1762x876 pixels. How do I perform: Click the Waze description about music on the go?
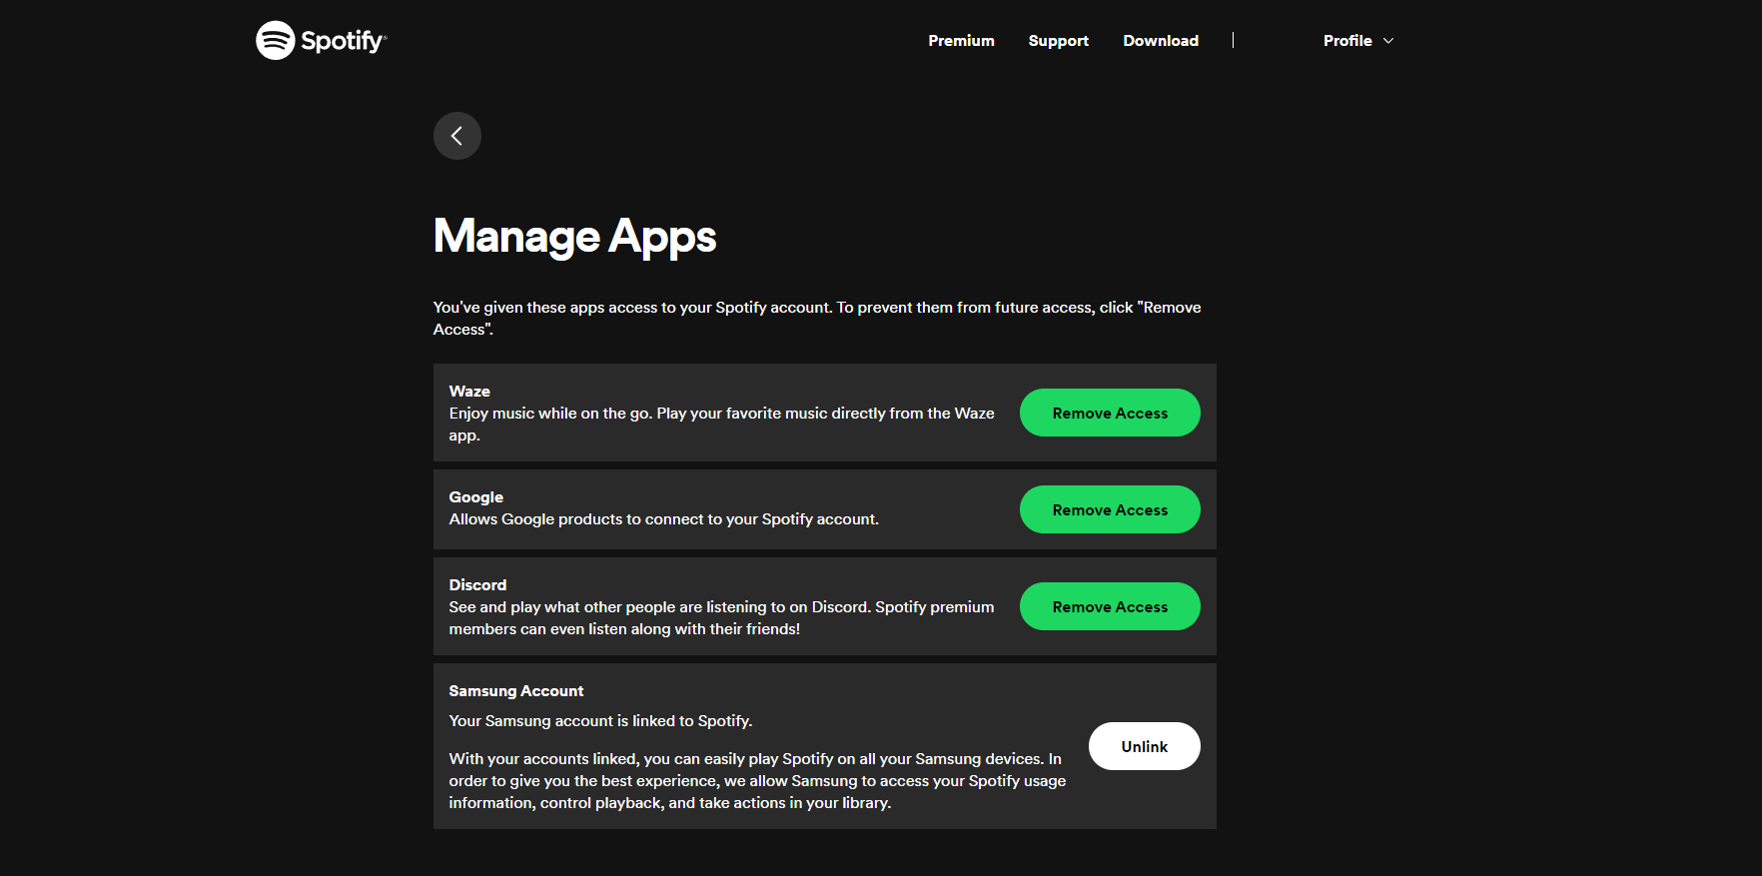coord(721,425)
